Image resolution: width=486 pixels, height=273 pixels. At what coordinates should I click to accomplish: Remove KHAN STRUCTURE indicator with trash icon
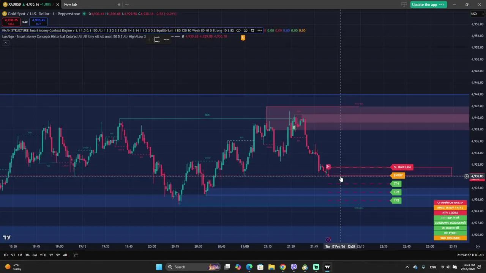252,30
